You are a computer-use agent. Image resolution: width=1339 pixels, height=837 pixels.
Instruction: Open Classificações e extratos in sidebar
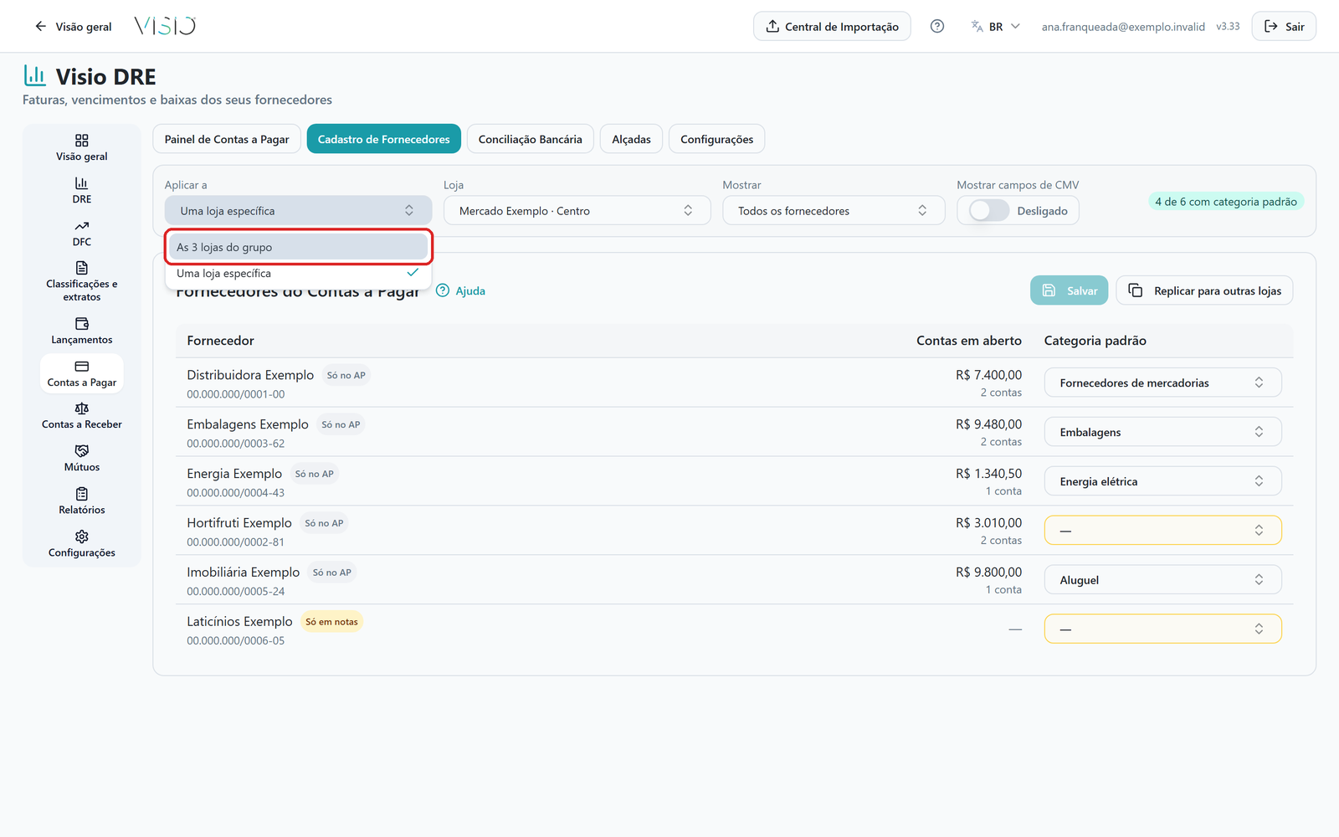tap(82, 282)
